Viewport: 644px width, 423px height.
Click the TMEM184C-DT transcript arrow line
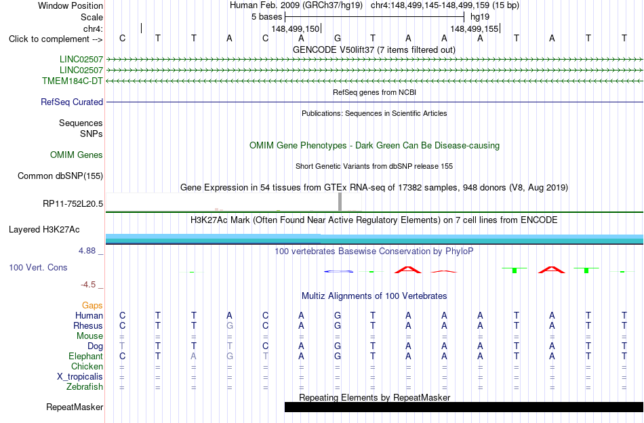point(374,81)
